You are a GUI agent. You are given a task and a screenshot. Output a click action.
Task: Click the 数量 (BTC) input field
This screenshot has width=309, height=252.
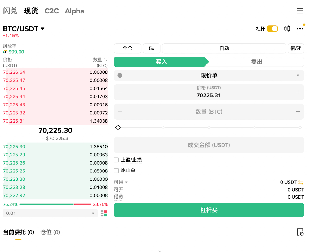(209, 111)
